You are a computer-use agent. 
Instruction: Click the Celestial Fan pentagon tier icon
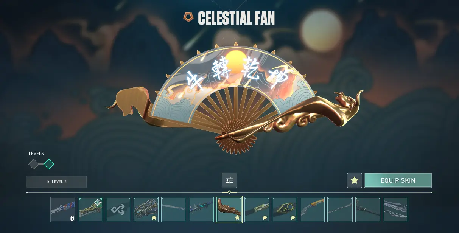pyautogui.click(x=188, y=17)
